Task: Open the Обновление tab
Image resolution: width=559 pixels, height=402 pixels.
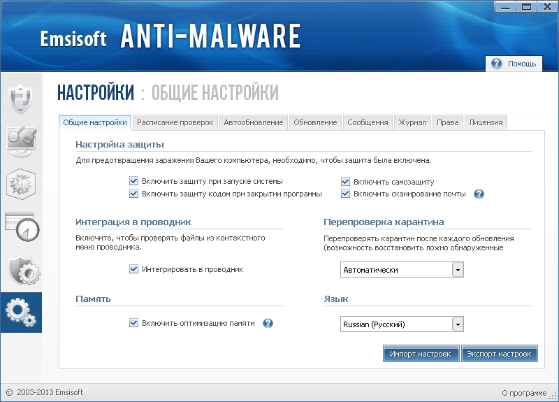Action: (315, 122)
